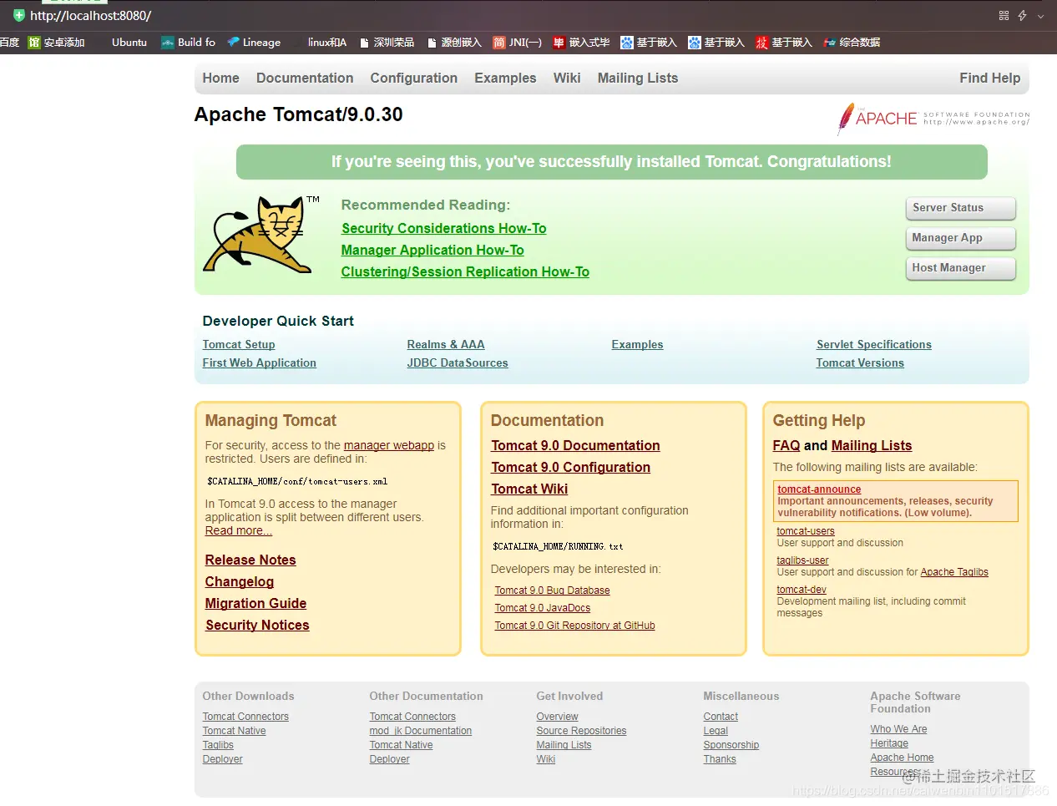Open mod_jk Documentation footer link

point(421,731)
